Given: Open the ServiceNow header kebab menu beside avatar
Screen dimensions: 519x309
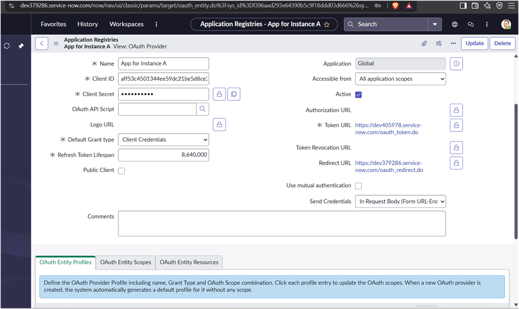Looking at the screenshot, I should [x=486, y=24].
